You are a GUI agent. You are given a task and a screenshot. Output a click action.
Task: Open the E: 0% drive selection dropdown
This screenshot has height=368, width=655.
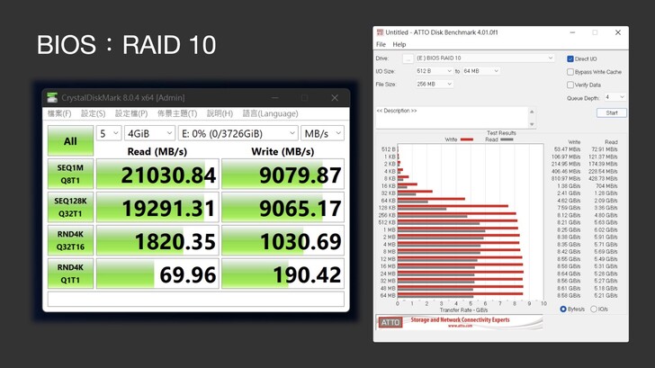pyautogui.click(x=238, y=134)
